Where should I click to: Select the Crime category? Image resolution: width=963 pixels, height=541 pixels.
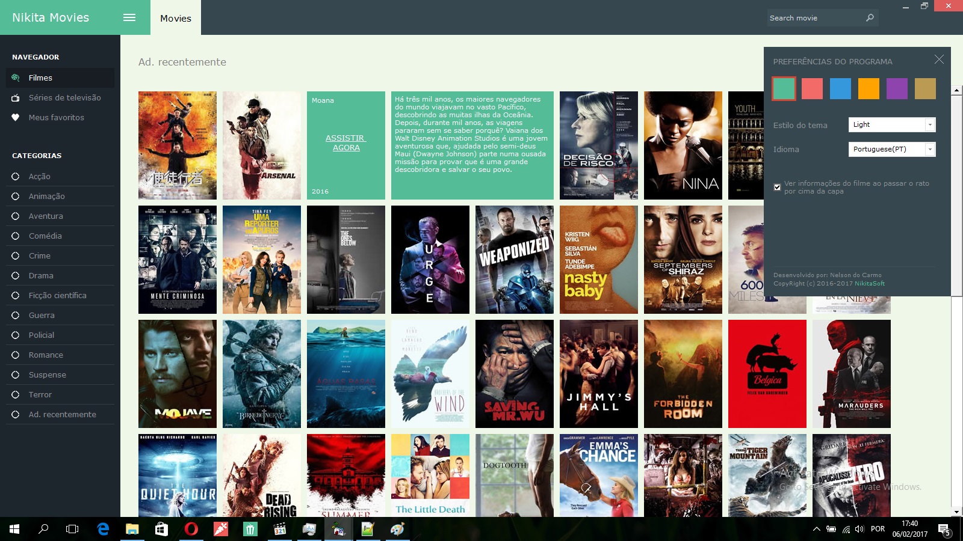[x=60, y=255]
